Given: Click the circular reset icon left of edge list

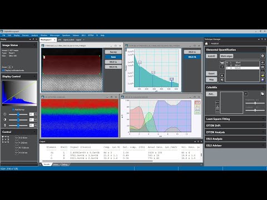Looking at the screenshot, I should (x=222, y=80).
